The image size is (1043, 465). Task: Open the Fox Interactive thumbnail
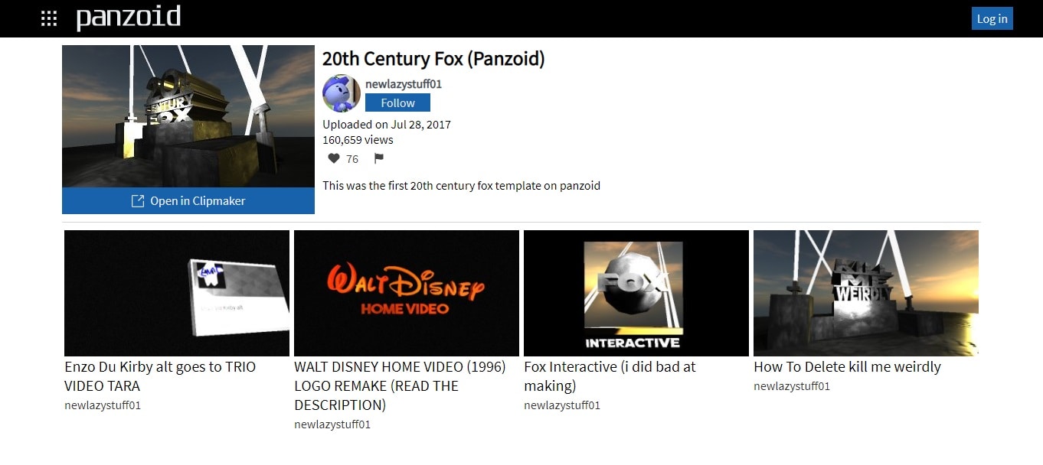(x=636, y=293)
